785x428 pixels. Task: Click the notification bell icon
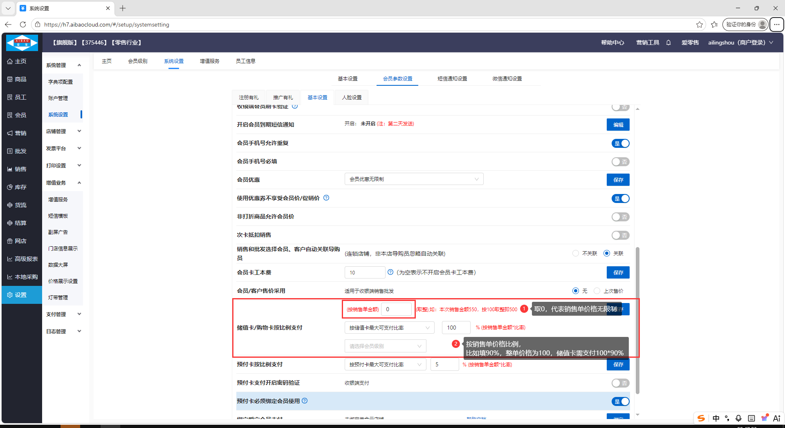coord(668,42)
